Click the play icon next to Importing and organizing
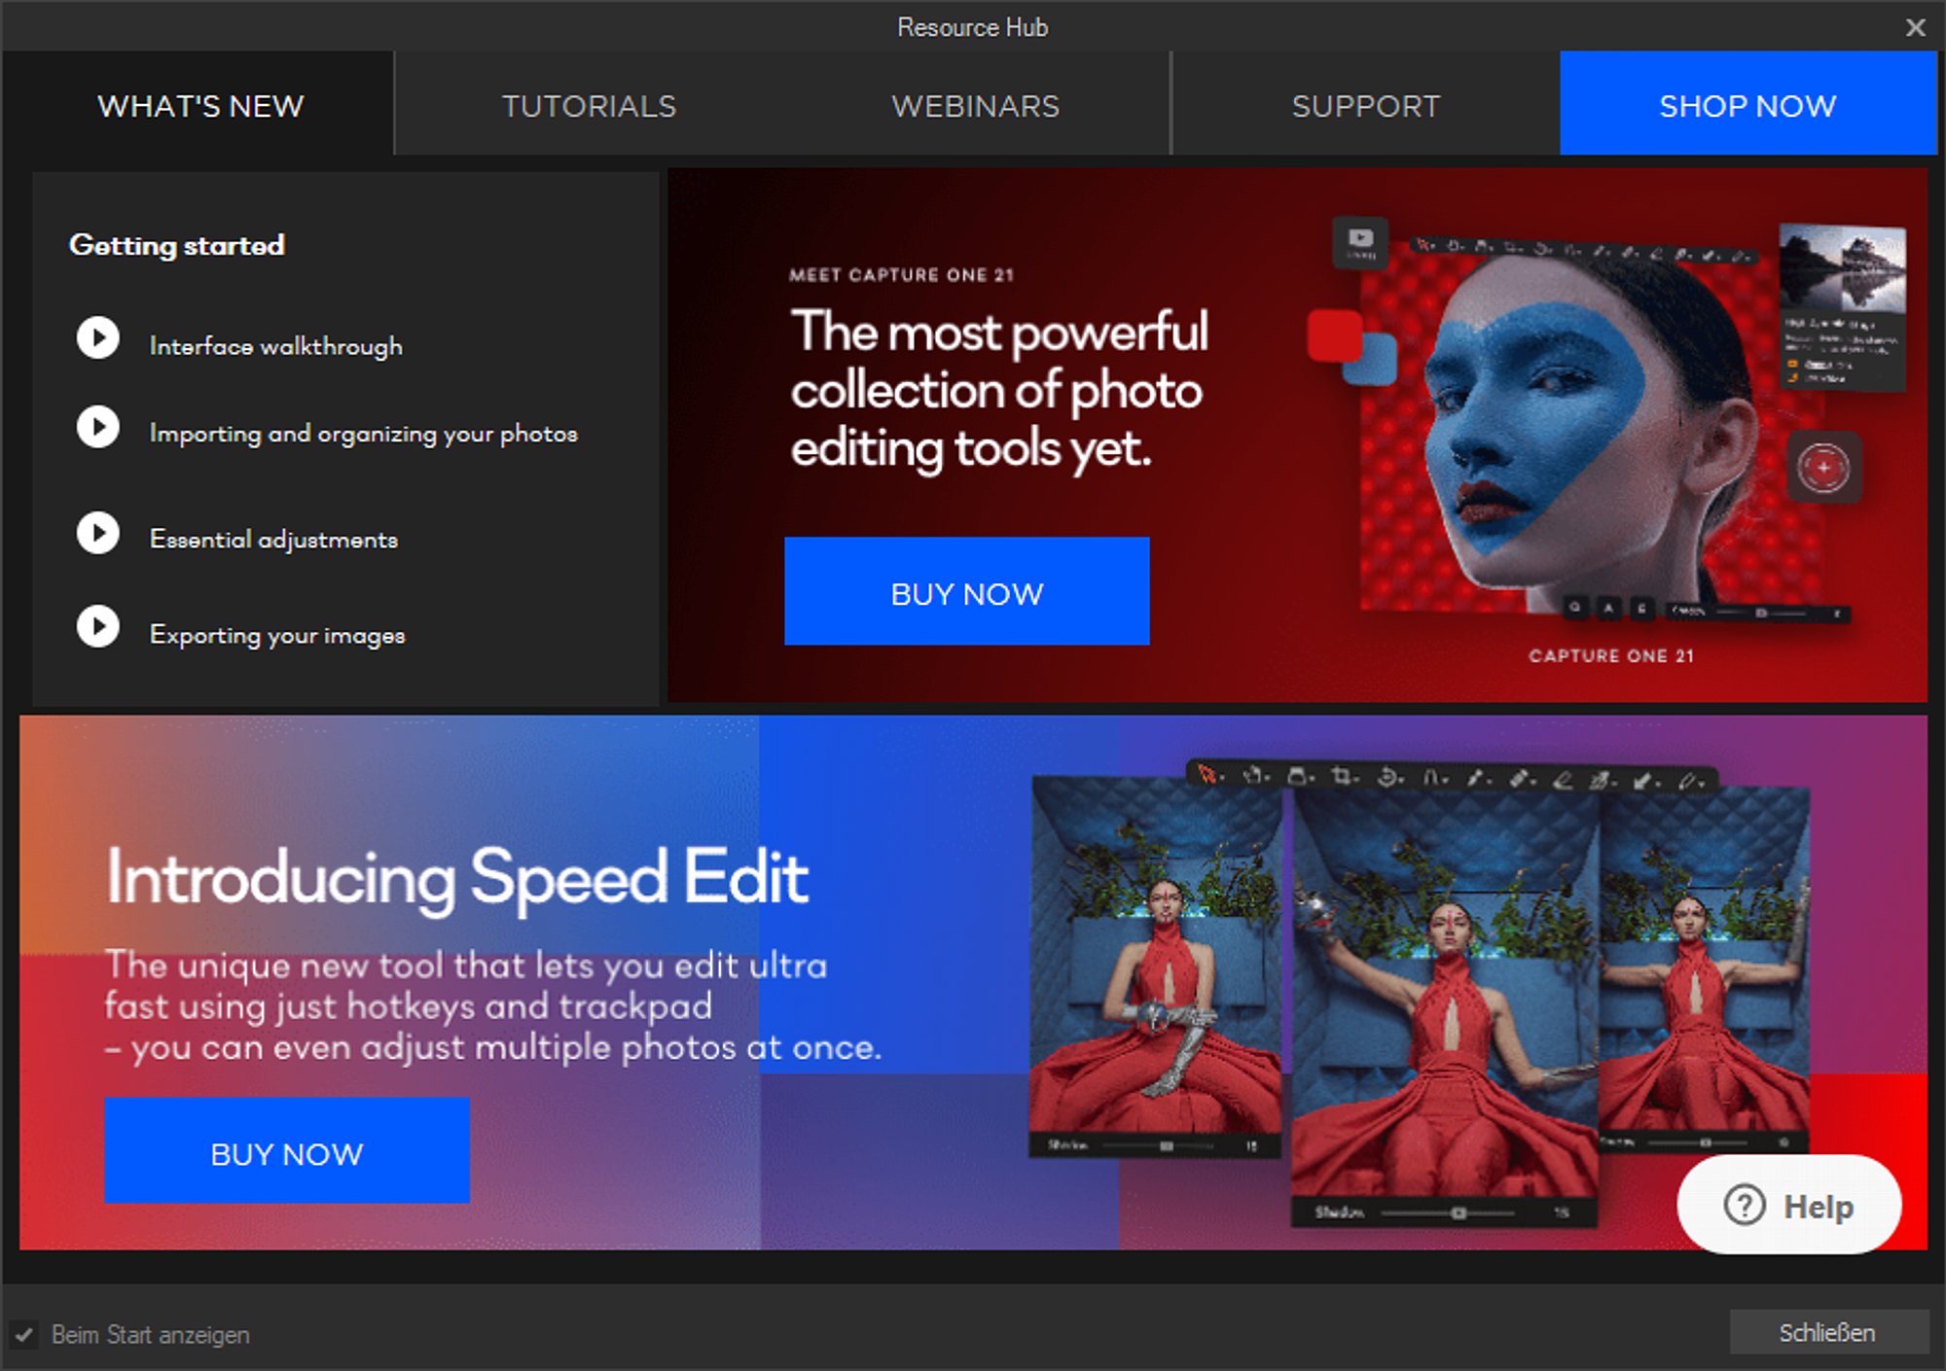 click(x=98, y=427)
